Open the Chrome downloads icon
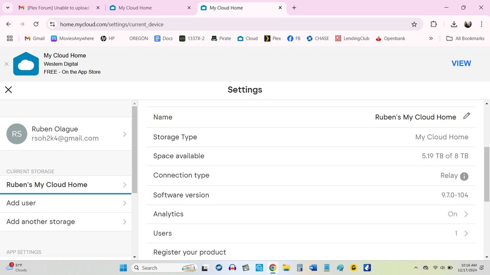 [x=454, y=24]
